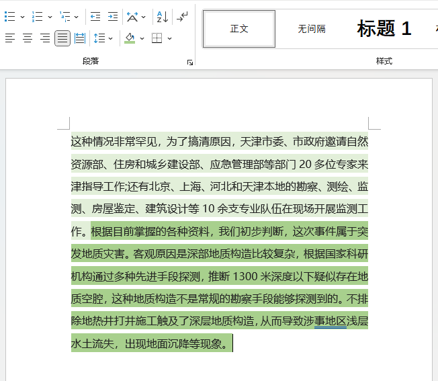Click in line starting 质空腔
Viewport: 438px width, 381px height.
point(220,299)
